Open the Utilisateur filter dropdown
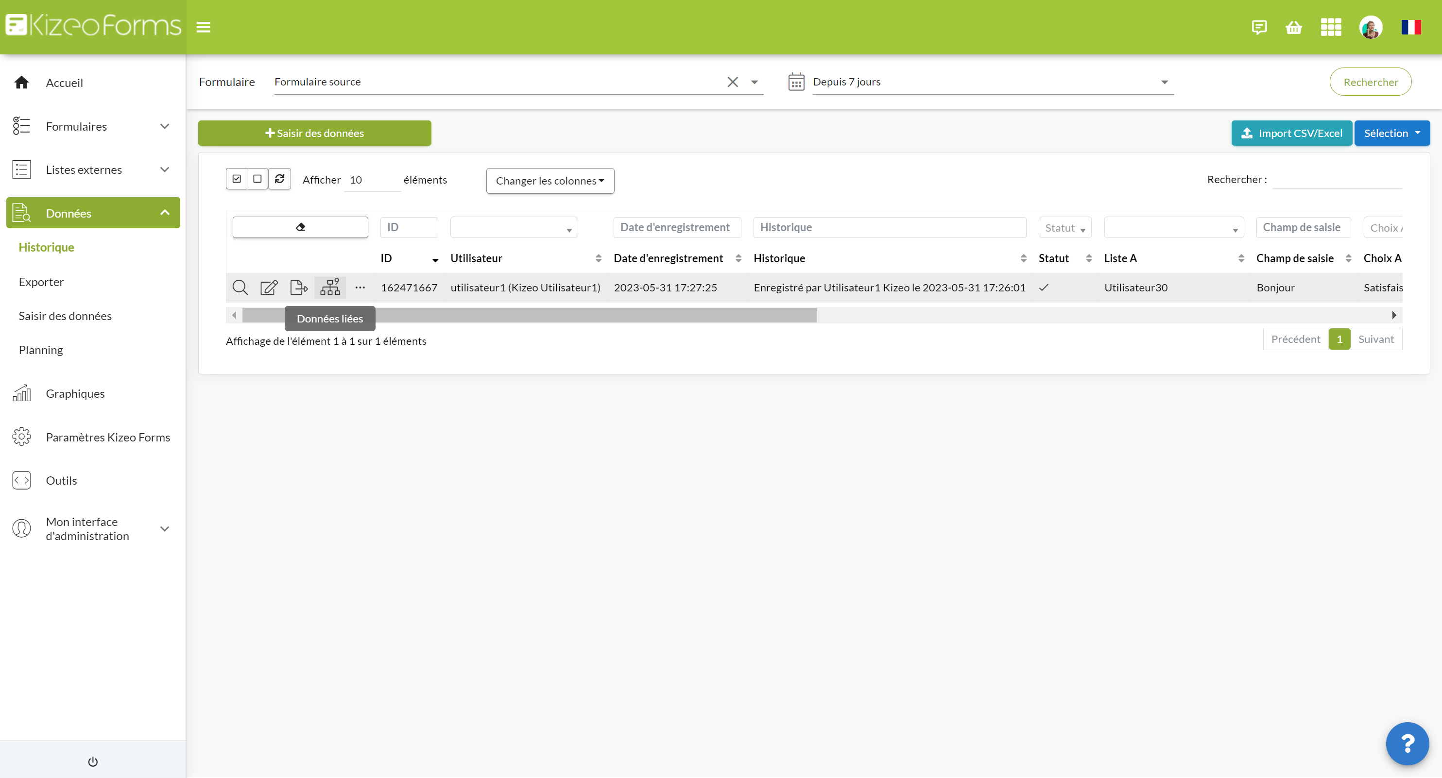 (514, 228)
